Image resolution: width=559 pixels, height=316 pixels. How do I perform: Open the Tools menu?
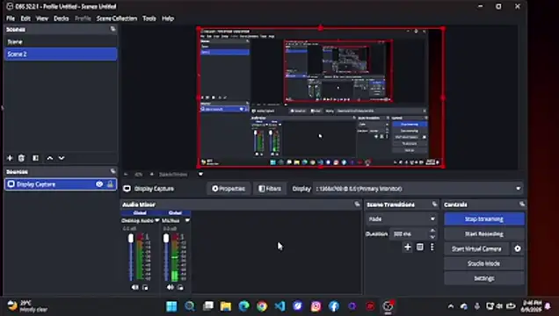(x=149, y=18)
